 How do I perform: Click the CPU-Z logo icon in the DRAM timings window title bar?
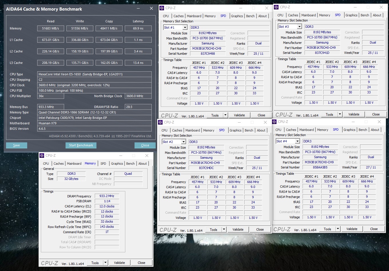tap(42, 156)
